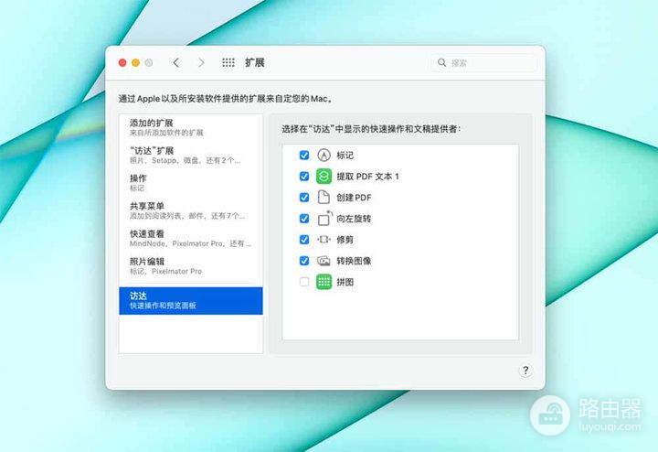Open help with question mark button
658x452 pixels.
coord(525,370)
